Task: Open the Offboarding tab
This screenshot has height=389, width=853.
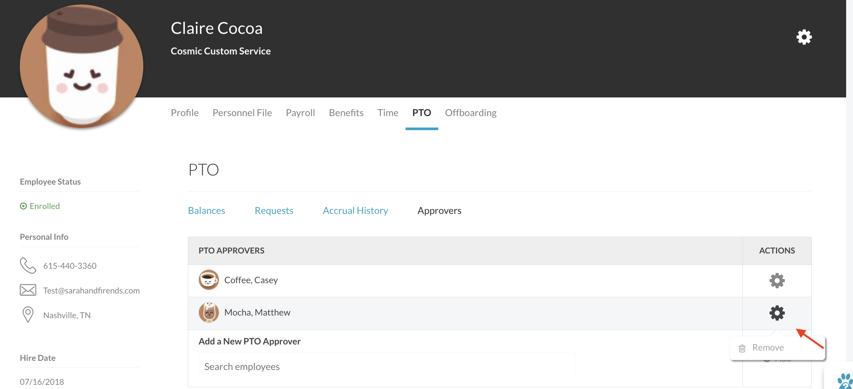Action: (x=471, y=113)
